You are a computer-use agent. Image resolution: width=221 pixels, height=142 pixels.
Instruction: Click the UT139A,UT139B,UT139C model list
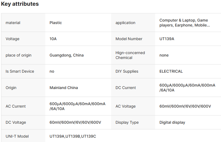pos(73,136)
